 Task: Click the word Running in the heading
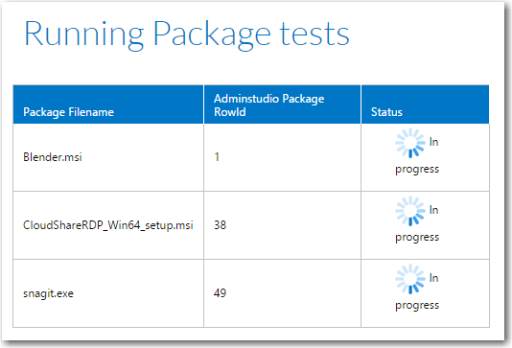point(84,35)
